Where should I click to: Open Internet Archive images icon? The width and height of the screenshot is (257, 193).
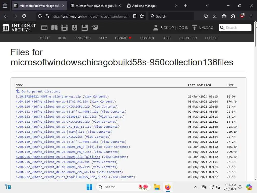click(x=95, y=28)
